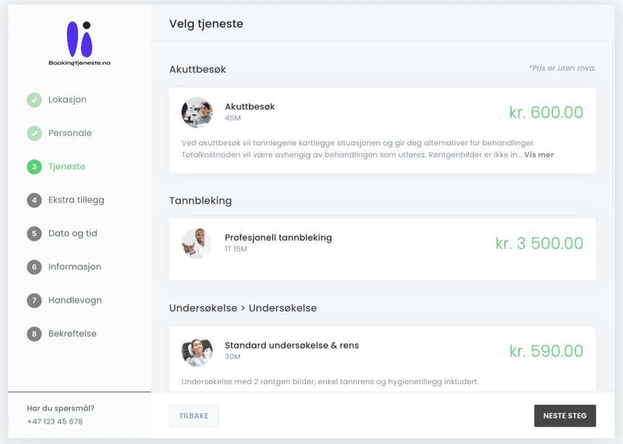This screenshot has height=444, width=623.
Task: Click the step 8 number badge
Action: tap(34, 334)
